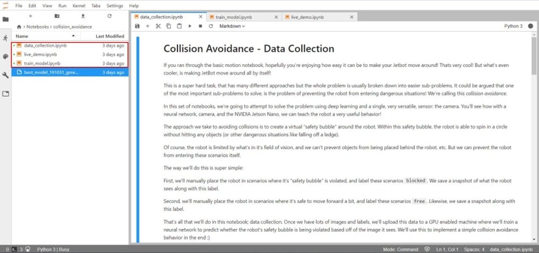This screenshot has width=539, height=253.
Task: Cut the selected cell
Action: pos(158,26)
